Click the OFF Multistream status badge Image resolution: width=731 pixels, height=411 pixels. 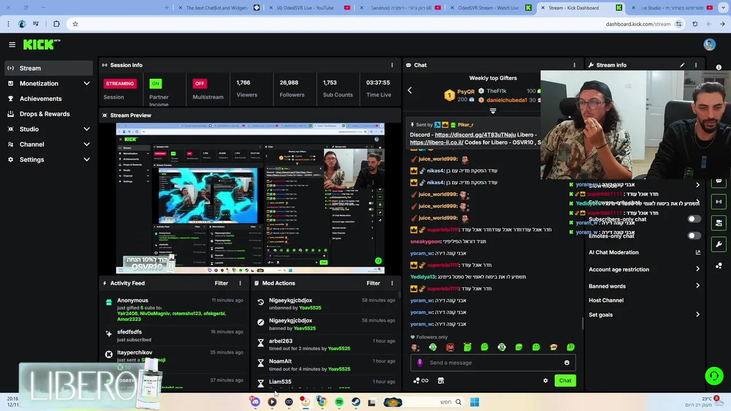(199, 83)
